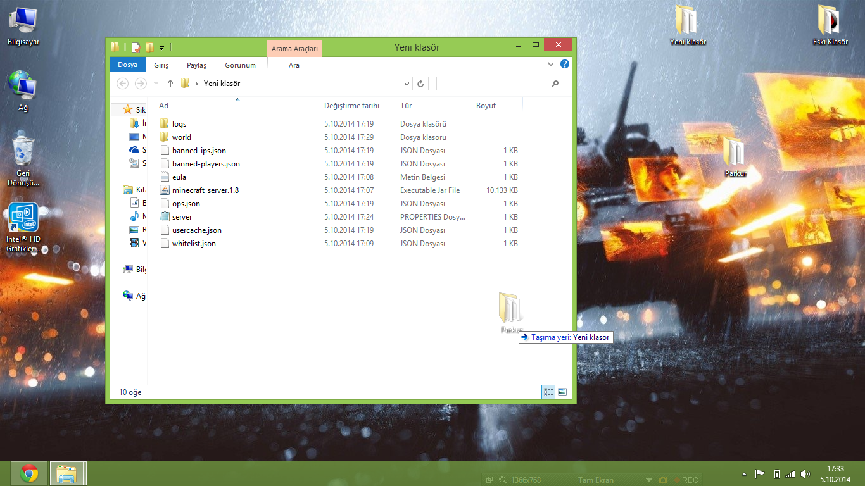Open the Ara ribbon tab
Screen dimensions: 865x486
[x=294, y=65]
